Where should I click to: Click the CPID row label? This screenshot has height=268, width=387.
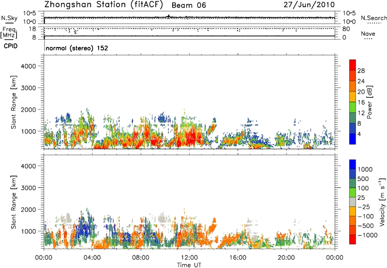point(11,46)
